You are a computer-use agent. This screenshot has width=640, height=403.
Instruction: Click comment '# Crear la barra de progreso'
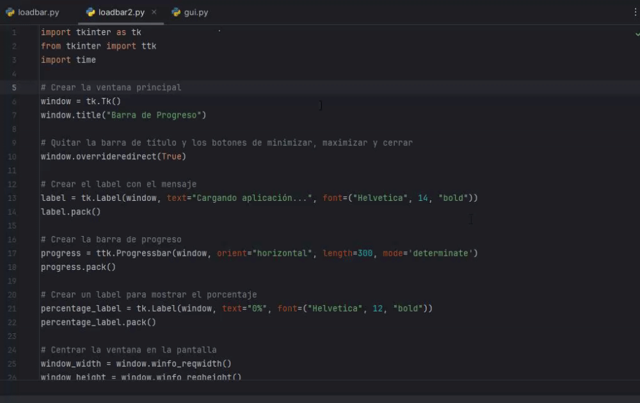point(111,239)
